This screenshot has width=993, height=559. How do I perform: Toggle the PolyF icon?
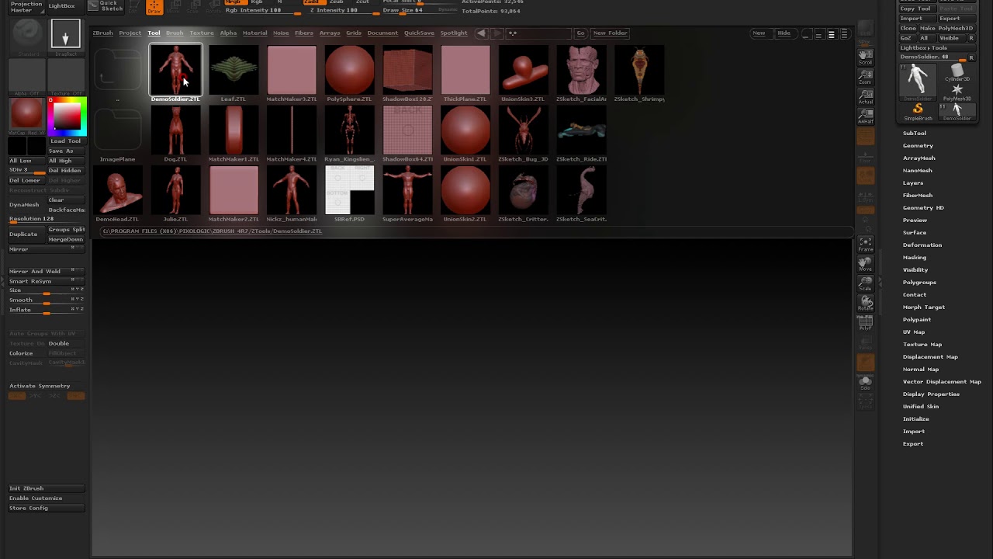[x=865, y=323]
